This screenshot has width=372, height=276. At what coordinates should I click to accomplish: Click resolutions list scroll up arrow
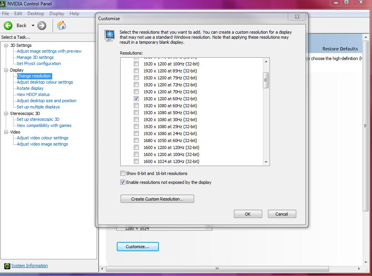click(x=266, y=62)
